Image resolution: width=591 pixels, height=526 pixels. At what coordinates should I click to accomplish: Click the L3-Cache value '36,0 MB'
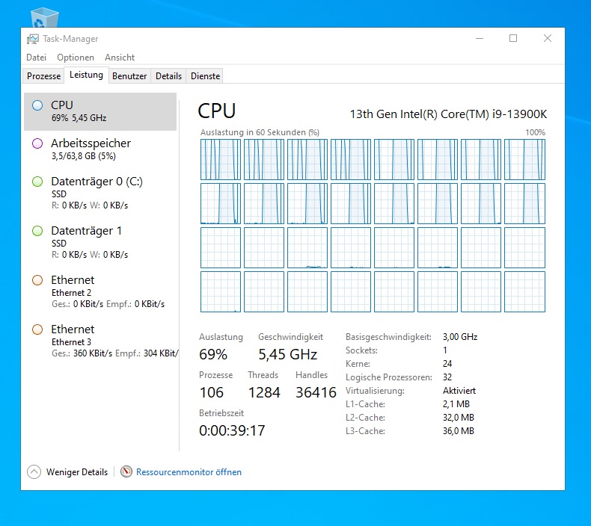click(x=459, y=431)
